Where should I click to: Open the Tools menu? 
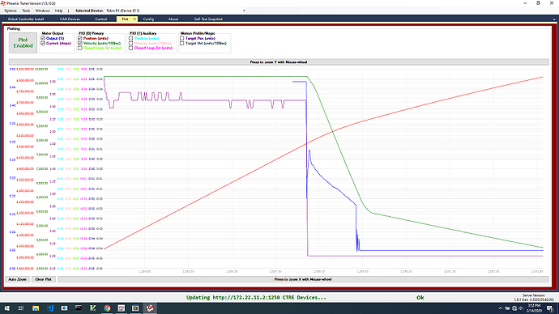coord(26,11)
